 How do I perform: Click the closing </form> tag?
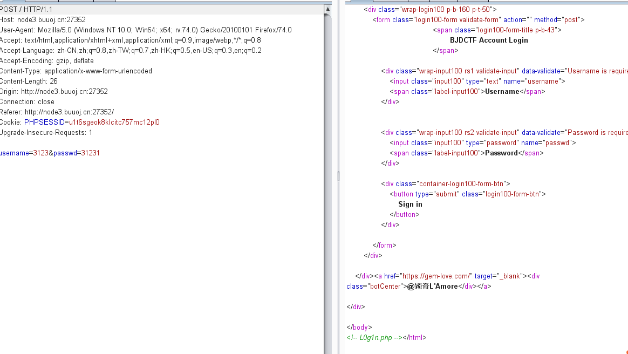(384, 245)
